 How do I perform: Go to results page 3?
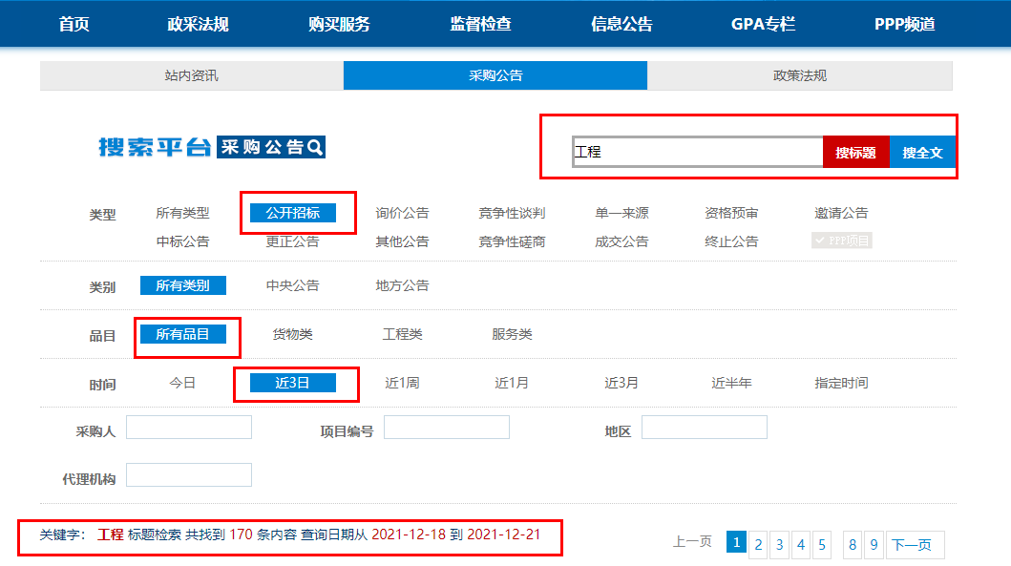click(x=780, y=545)
